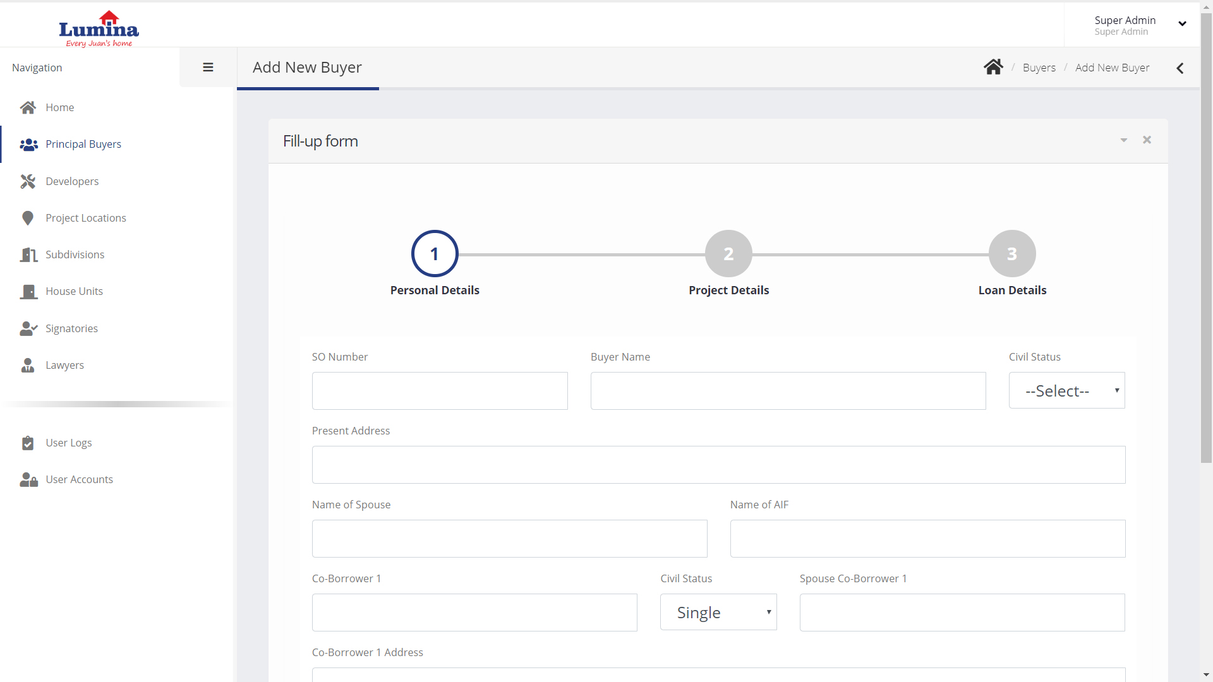Go to step 3 Loan Details
This screenshot has height=682, width=1213.
[x=1012, y=254]
